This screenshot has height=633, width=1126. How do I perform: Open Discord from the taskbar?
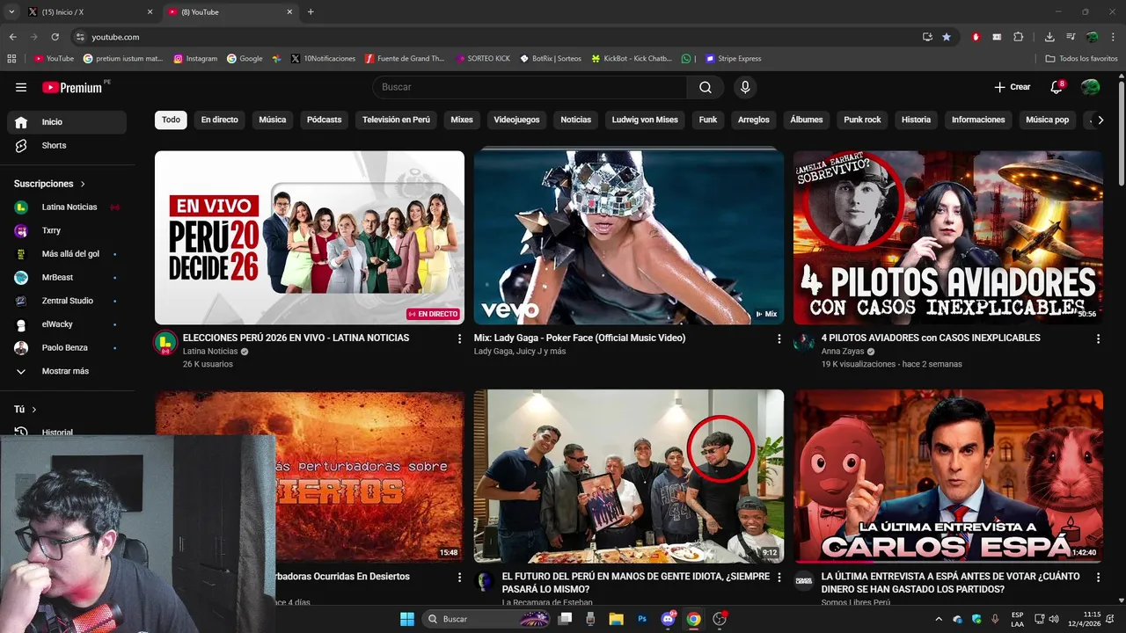[669, 619]
